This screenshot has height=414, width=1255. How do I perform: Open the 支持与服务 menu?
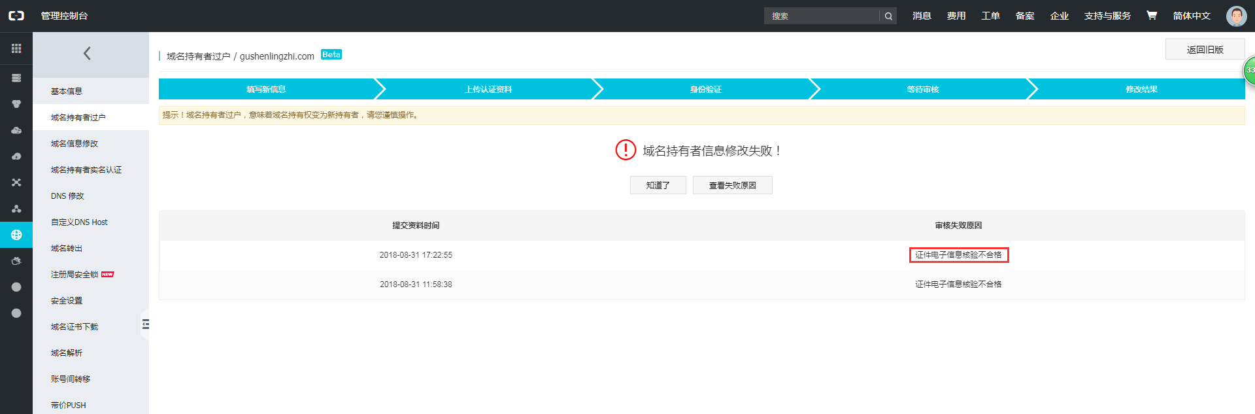tap(1107, 16)
